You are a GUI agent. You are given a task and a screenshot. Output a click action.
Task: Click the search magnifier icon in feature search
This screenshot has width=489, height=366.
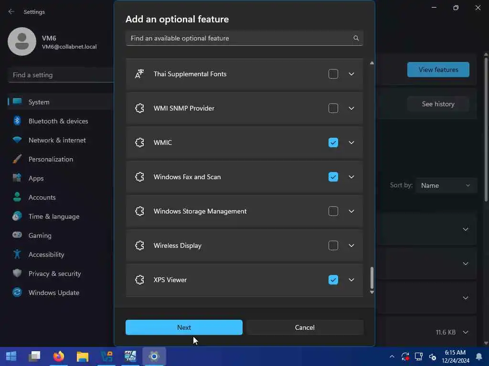356,38
